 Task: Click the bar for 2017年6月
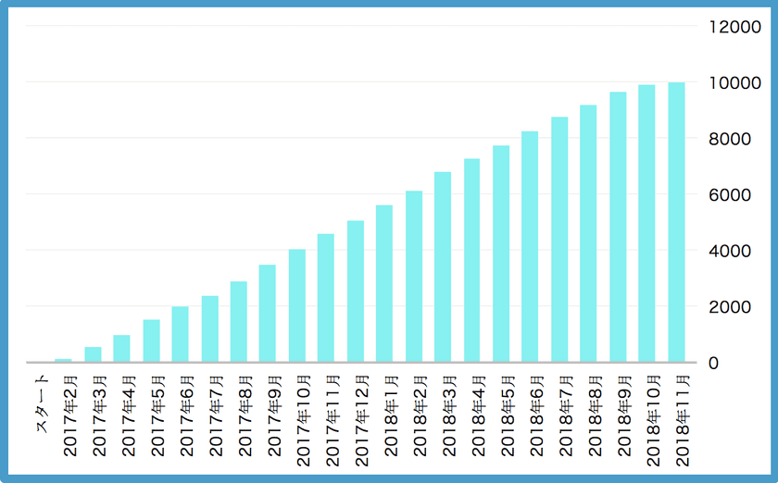pos(180,334)
